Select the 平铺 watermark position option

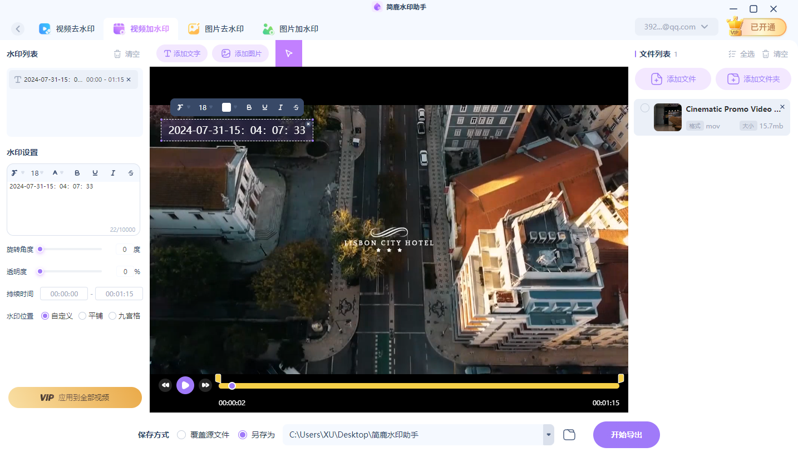point(82,316)
